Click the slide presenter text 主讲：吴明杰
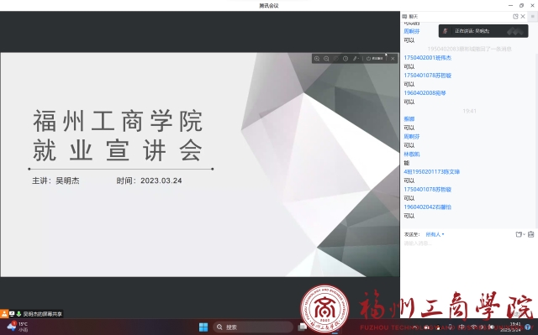Viewport: 538px width, 335px height. tap(55, 181)
